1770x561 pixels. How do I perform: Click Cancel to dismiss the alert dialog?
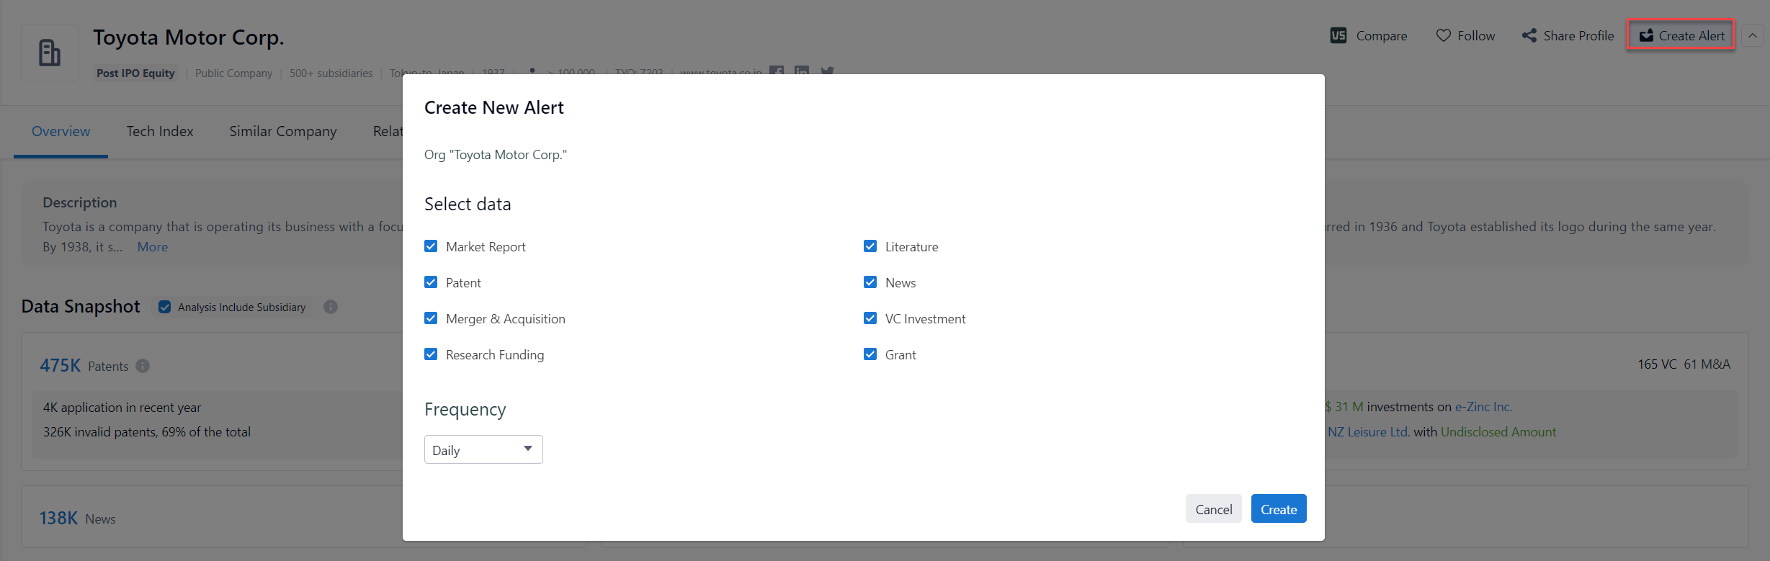click(x=1213, y=509)
